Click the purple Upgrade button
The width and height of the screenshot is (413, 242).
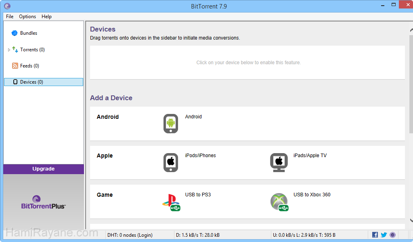(44, 169)
